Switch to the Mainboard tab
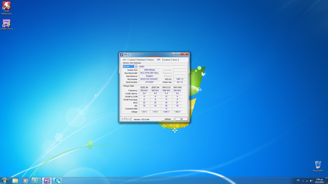This screenshot has width=328, height=184. pyautogui.click(x=141, y=60)
